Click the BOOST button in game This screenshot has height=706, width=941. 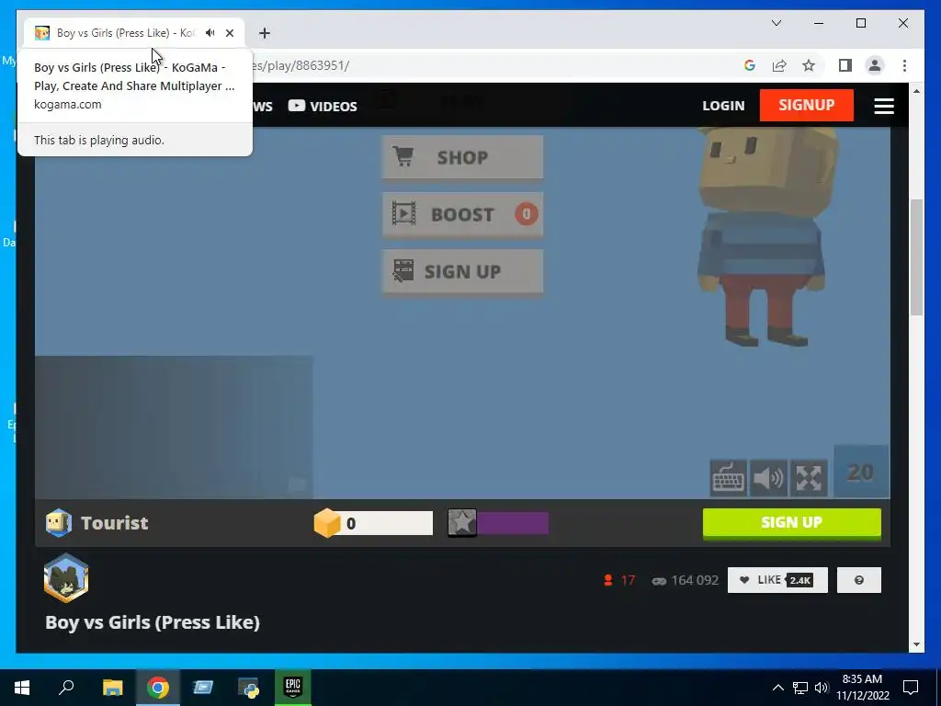click(462, 213)
